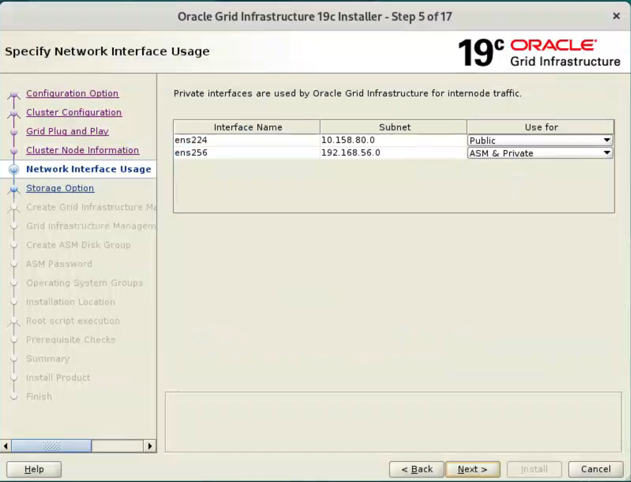Proceed with the Next button
The width and height of the screenshot is (631, 482).
tap(473, 469)
